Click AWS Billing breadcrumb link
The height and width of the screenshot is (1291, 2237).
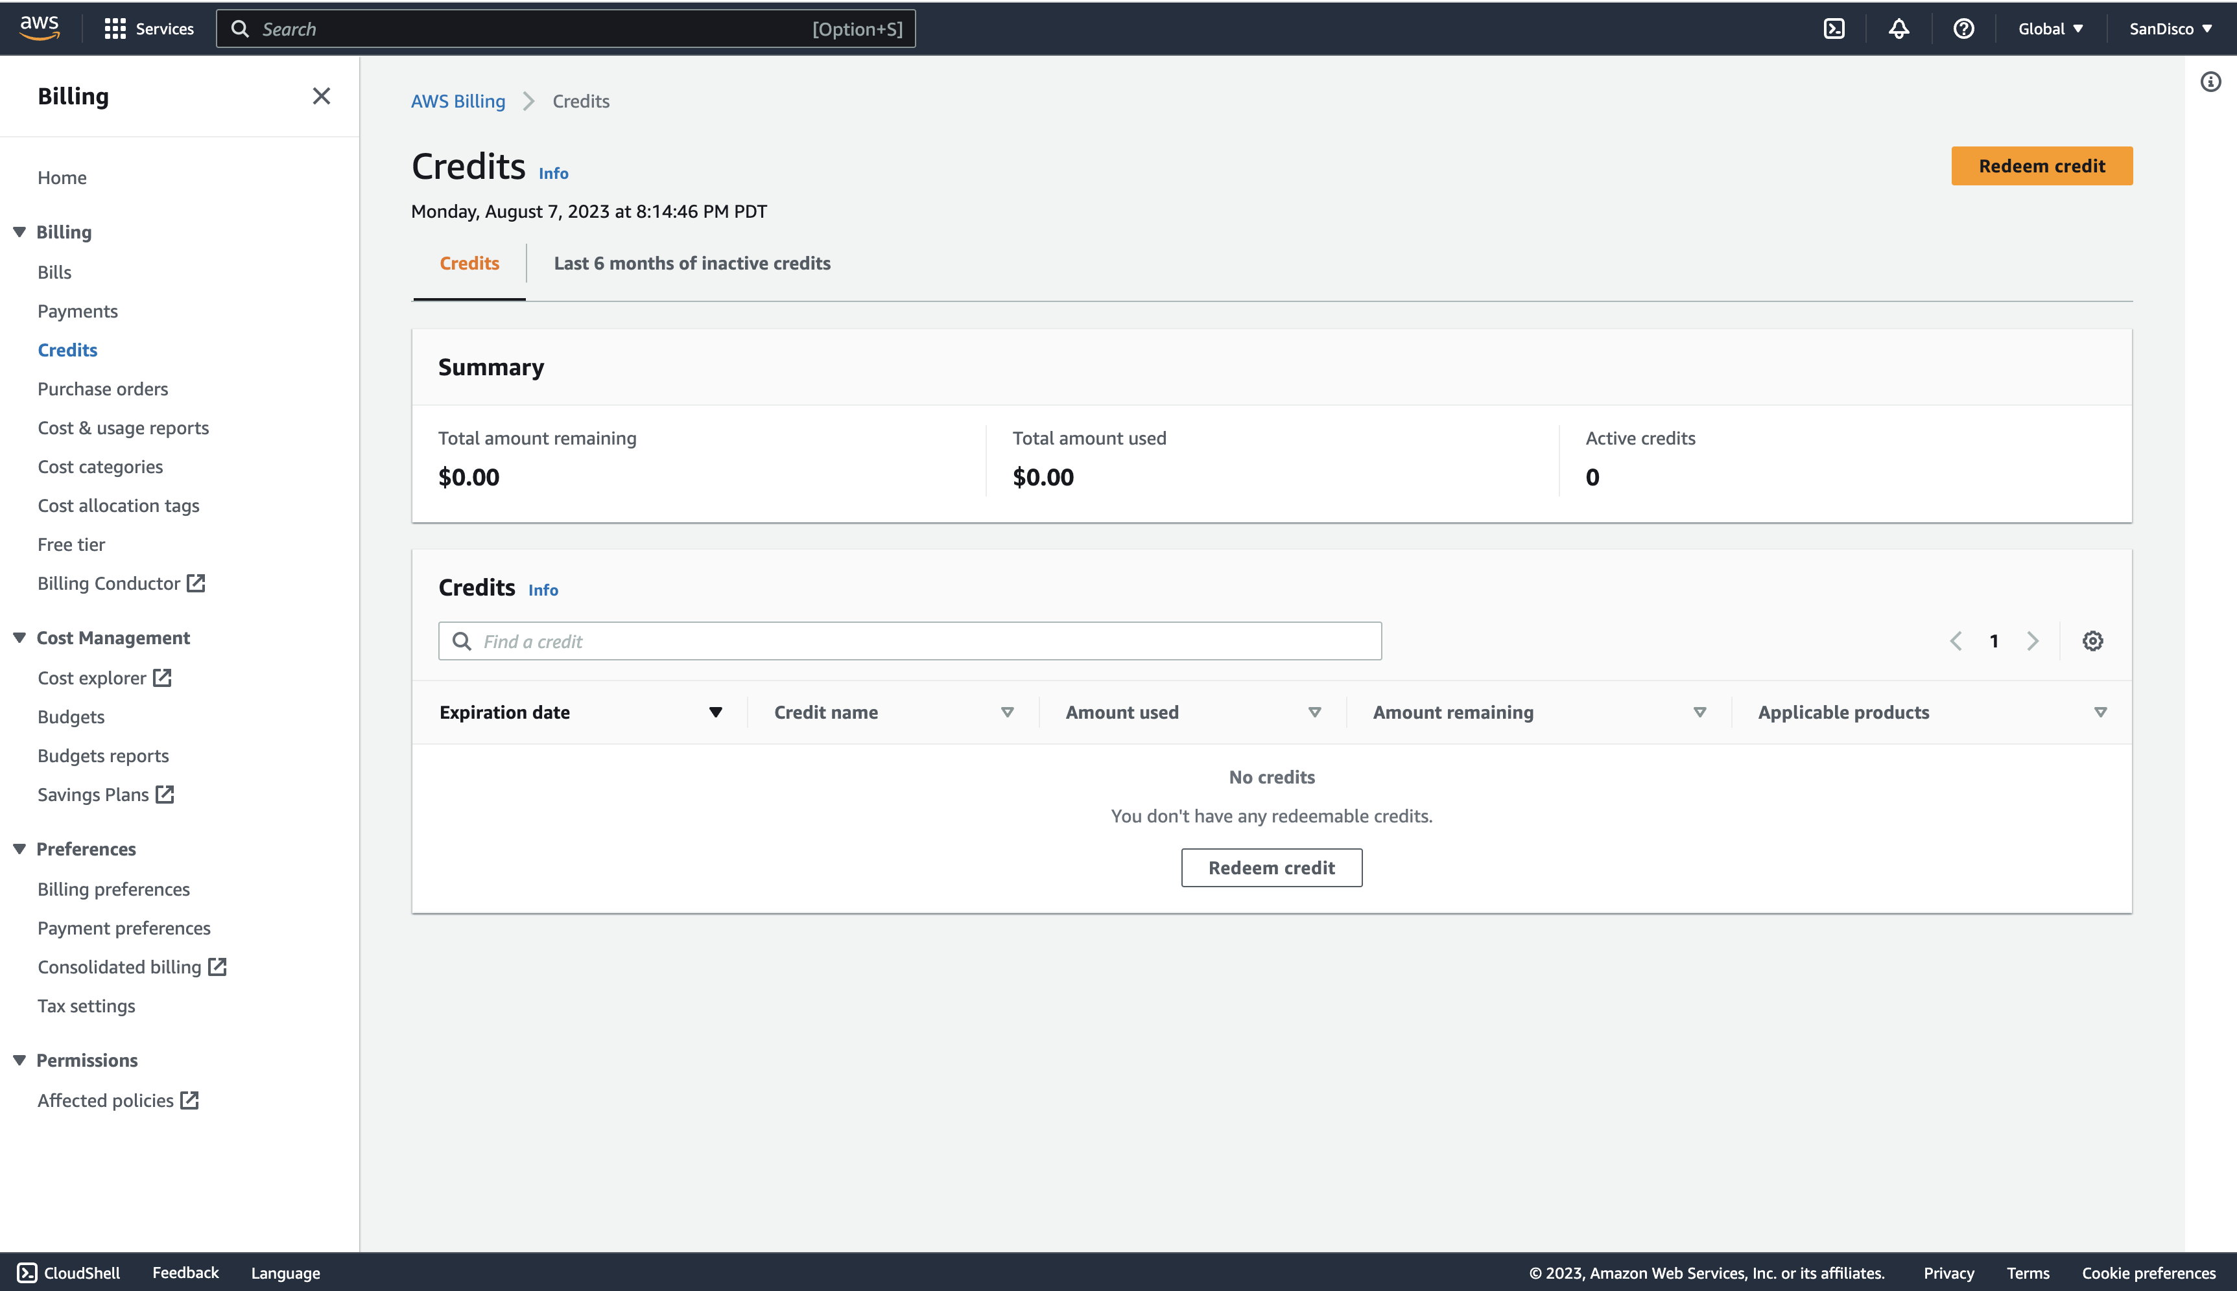[458, 101]
